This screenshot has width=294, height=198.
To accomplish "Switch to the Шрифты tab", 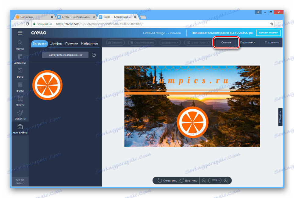I will [x=56, y=44].
